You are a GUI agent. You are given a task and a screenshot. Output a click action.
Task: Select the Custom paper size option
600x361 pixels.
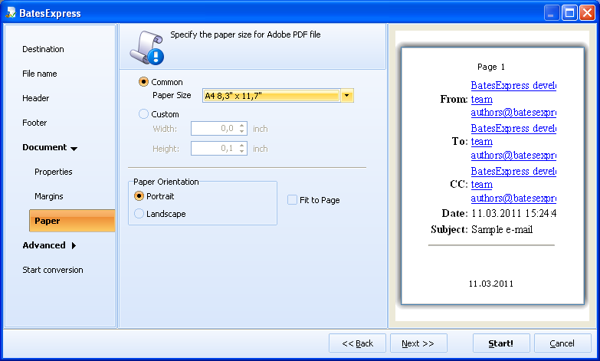[143, 113]
